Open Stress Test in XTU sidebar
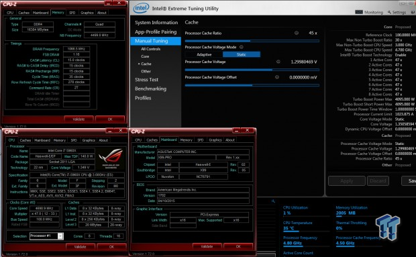Viewport: 416px width, 257px height. pos(146,80)
